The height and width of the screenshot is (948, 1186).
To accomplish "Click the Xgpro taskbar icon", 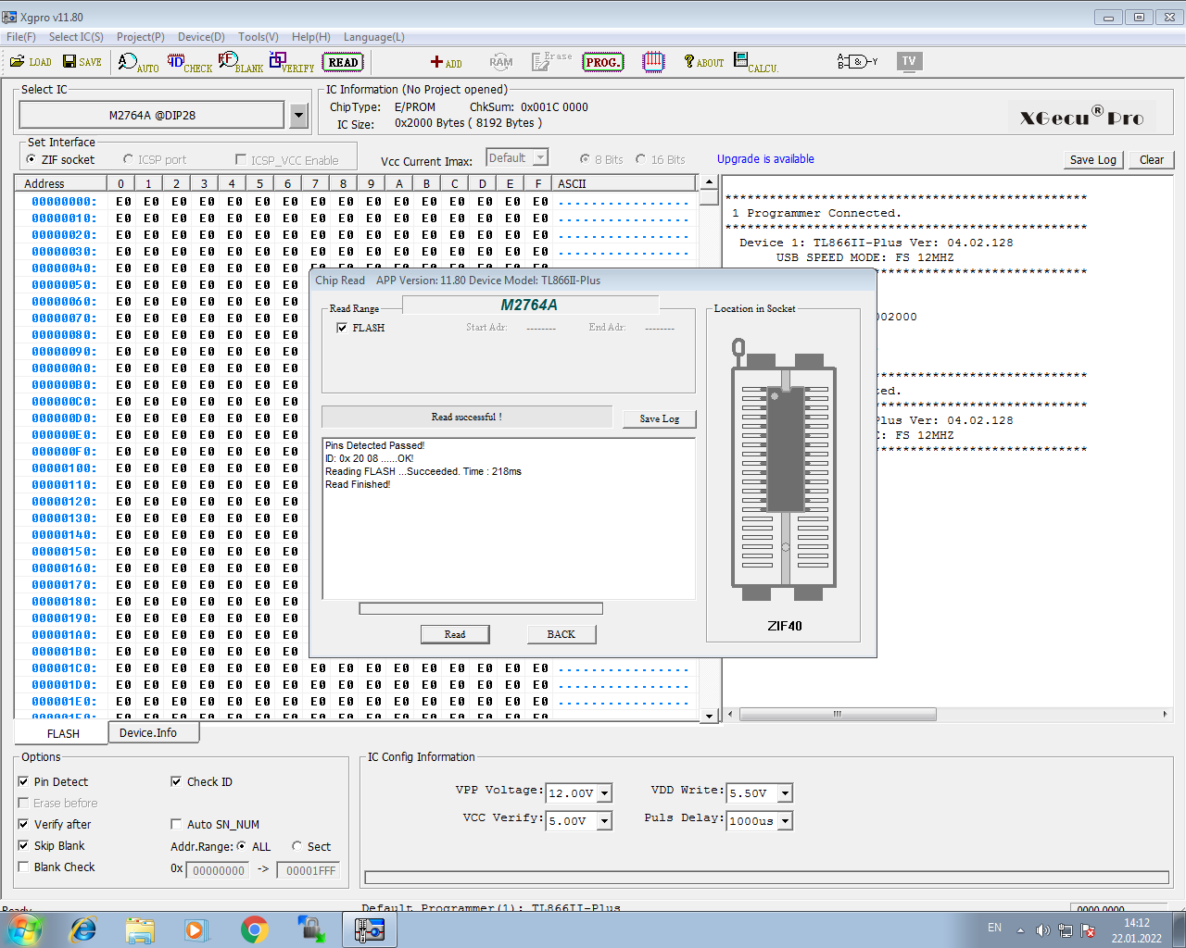I will point(370,929).
